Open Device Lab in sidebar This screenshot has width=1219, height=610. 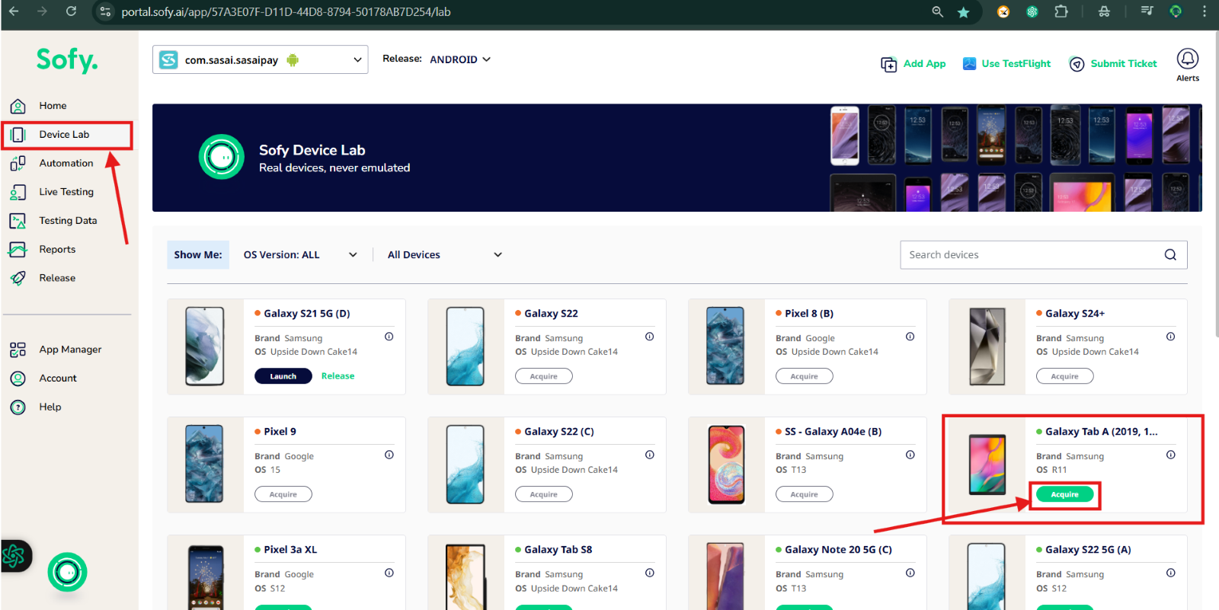point(64,135)
